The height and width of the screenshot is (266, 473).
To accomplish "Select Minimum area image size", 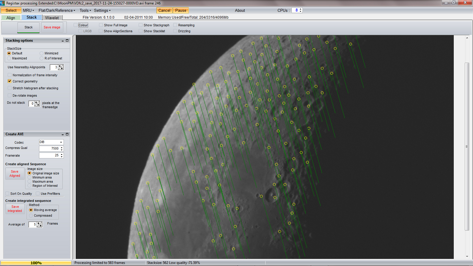I will pos(29,177).
